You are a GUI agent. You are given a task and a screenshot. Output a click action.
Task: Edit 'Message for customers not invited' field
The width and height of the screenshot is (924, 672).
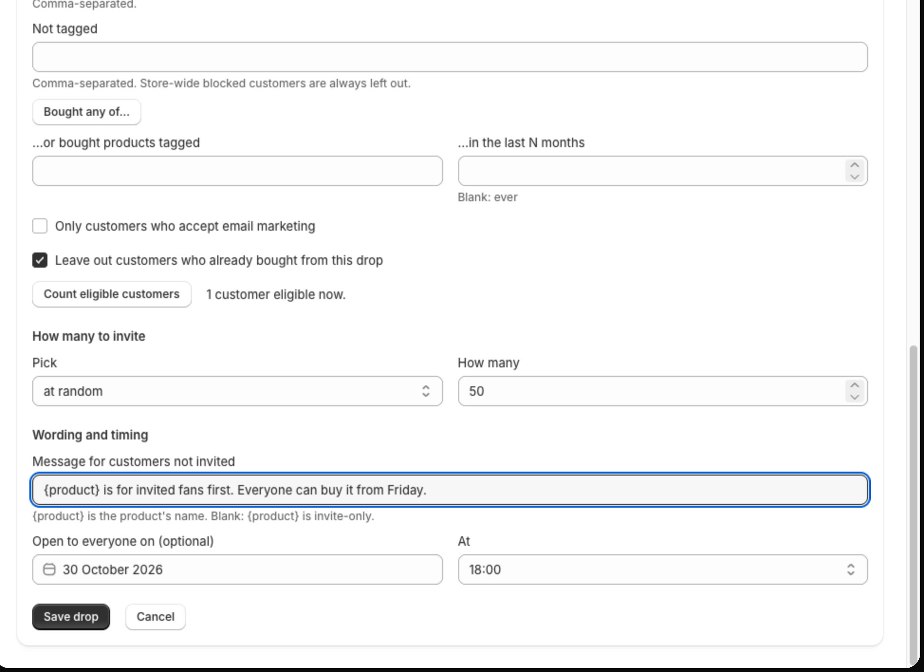point(450,490)
